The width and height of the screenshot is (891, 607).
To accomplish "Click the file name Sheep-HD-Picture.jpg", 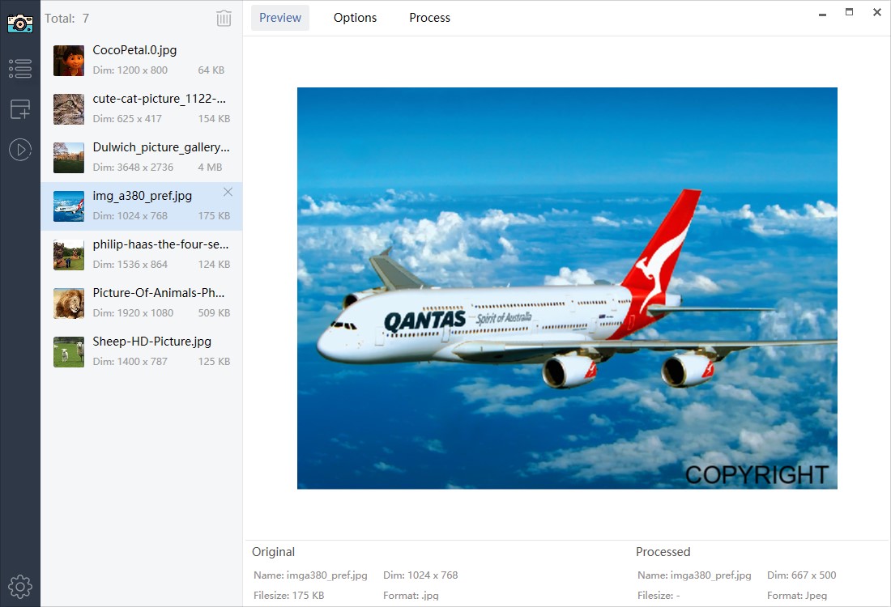I will pos(151,342).
